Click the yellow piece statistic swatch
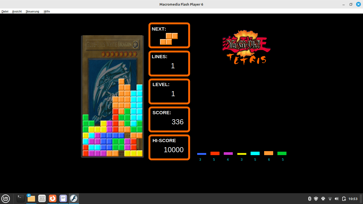 point(242,154)
